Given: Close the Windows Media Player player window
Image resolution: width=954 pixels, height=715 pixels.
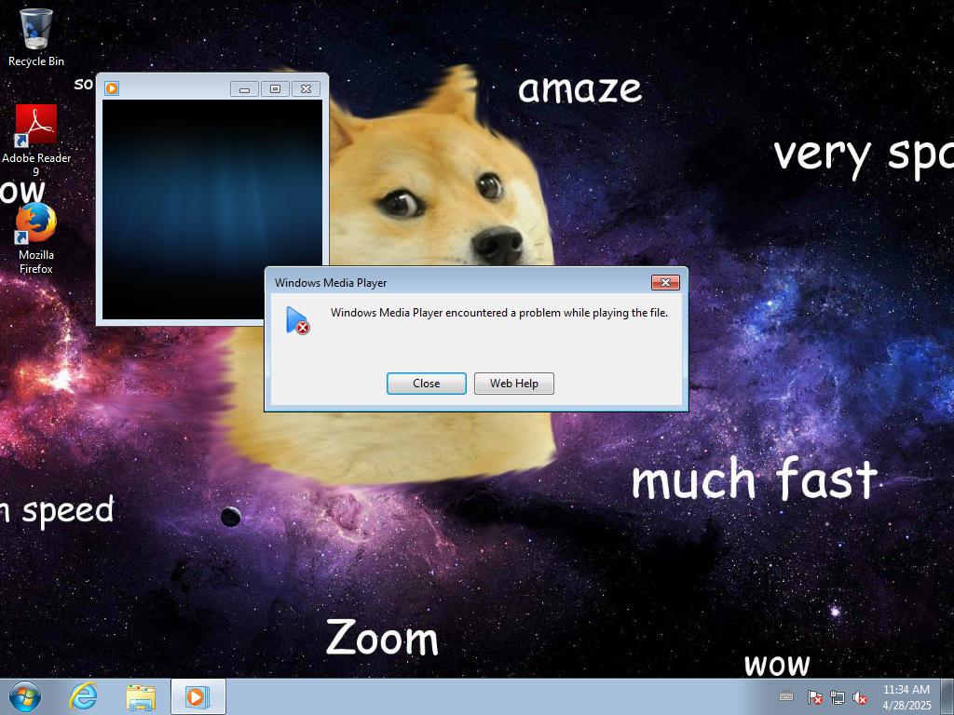Looking at the screenshot, I should click(306, 88).
